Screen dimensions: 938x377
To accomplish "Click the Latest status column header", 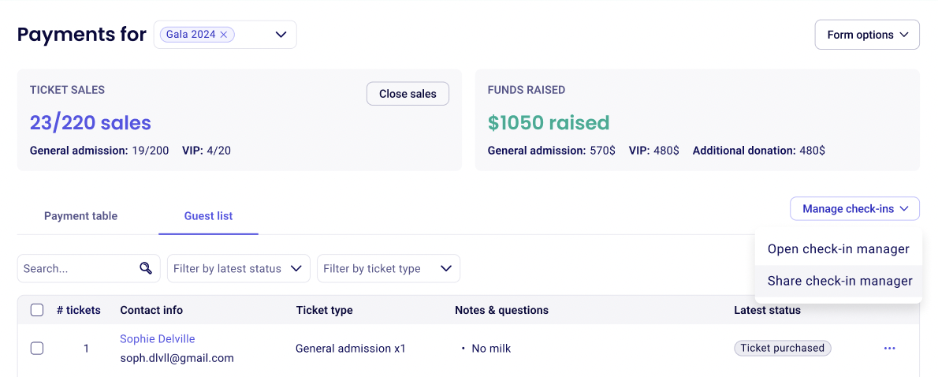I will coord(767,310).
